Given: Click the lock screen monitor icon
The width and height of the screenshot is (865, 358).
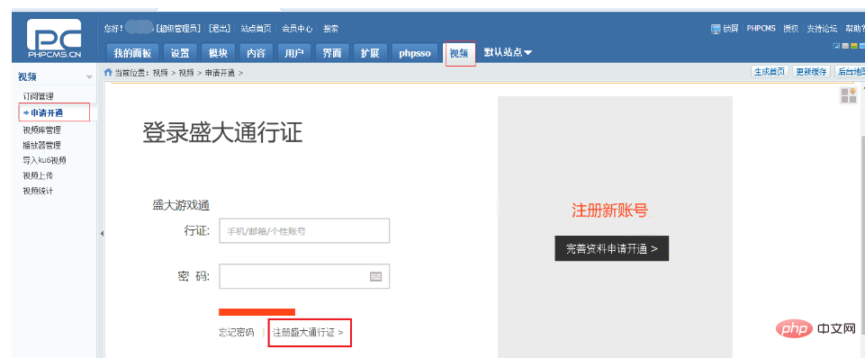Looking at the screenshot, I should (716, 29).
